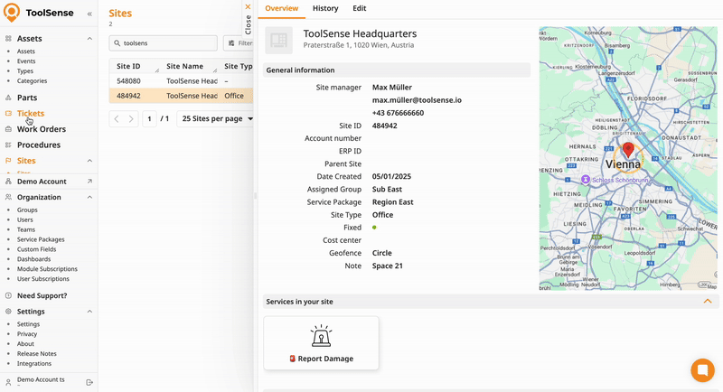Collapse the Services in your site section

707,301
